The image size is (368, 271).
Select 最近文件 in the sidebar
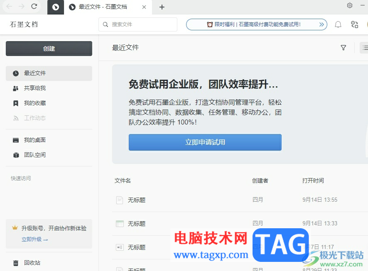(49, 73)
